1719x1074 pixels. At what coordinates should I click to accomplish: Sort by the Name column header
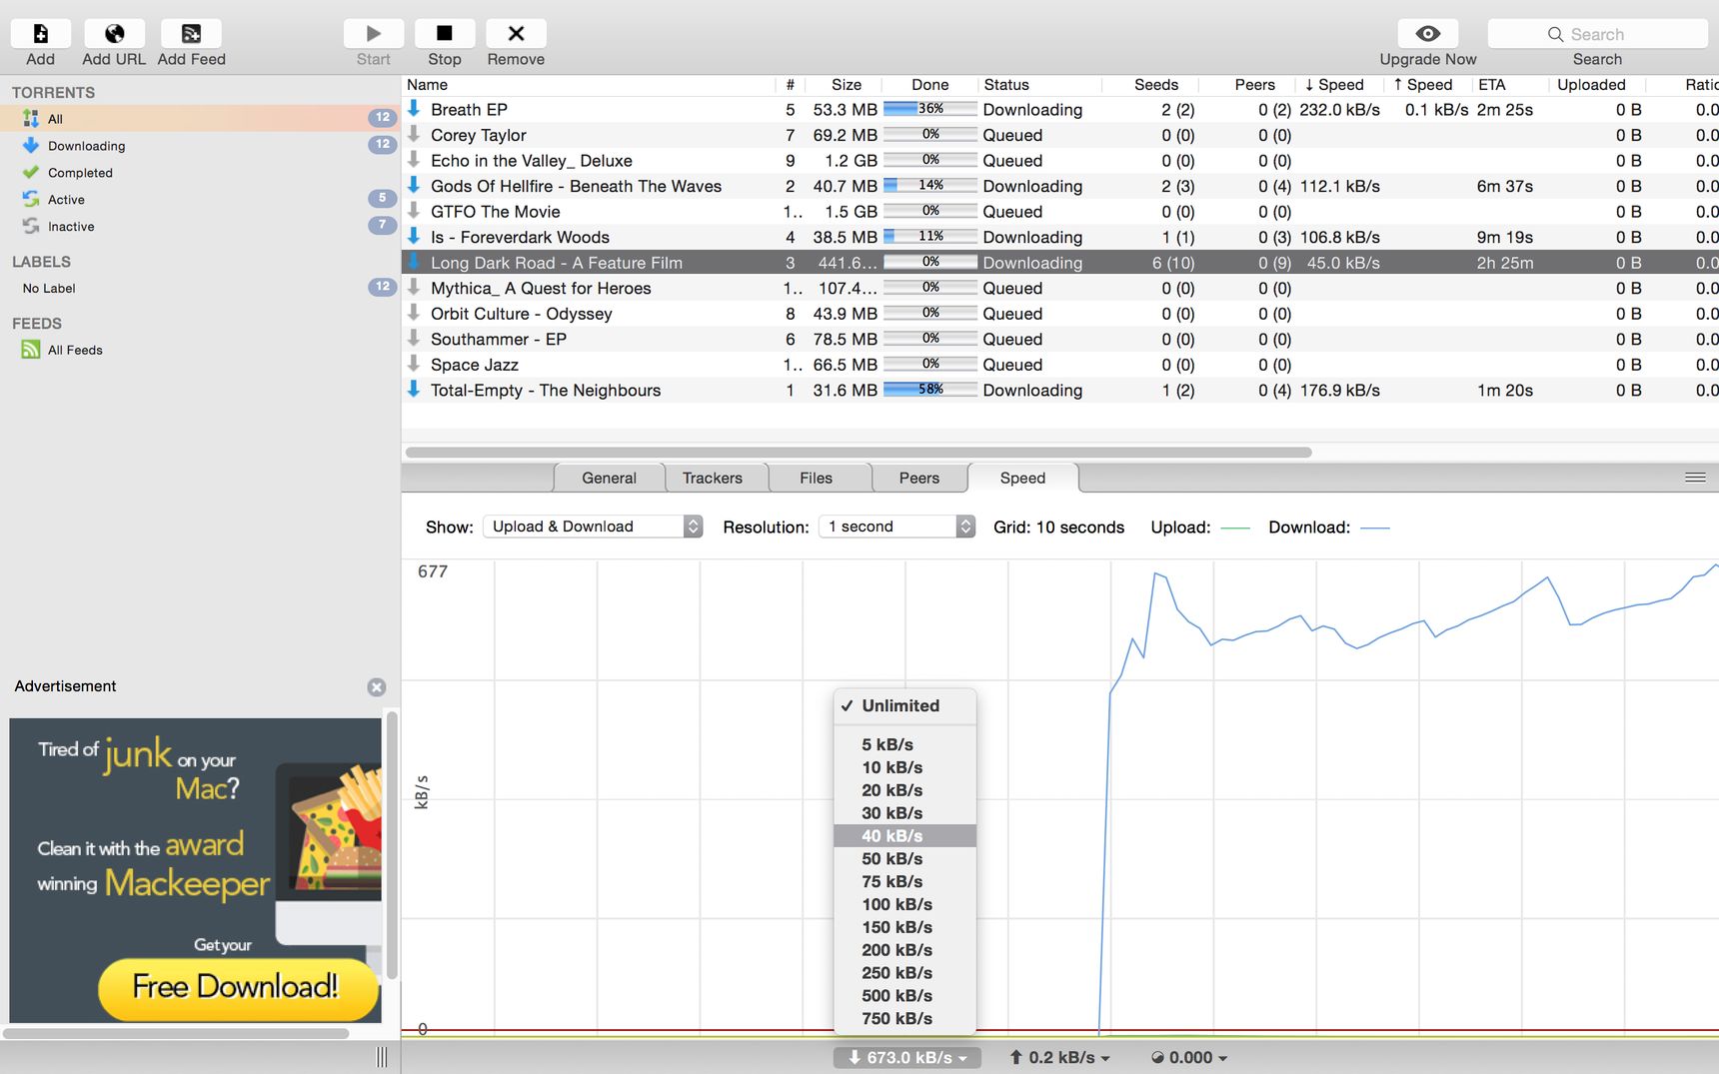coord(588,85)
